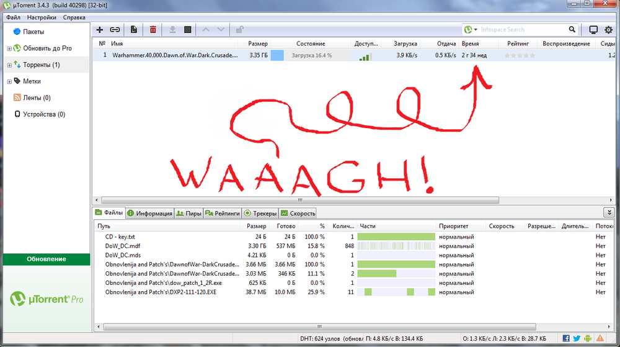The image size is (620, 347).
Task: Open the search provider dropdown arrow
Action: tap(476, 30)
